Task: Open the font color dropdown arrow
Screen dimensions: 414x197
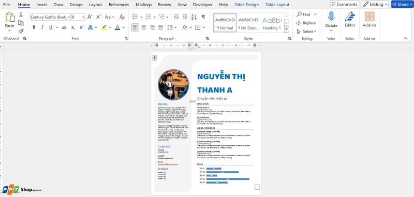Action: click(124, 27)
